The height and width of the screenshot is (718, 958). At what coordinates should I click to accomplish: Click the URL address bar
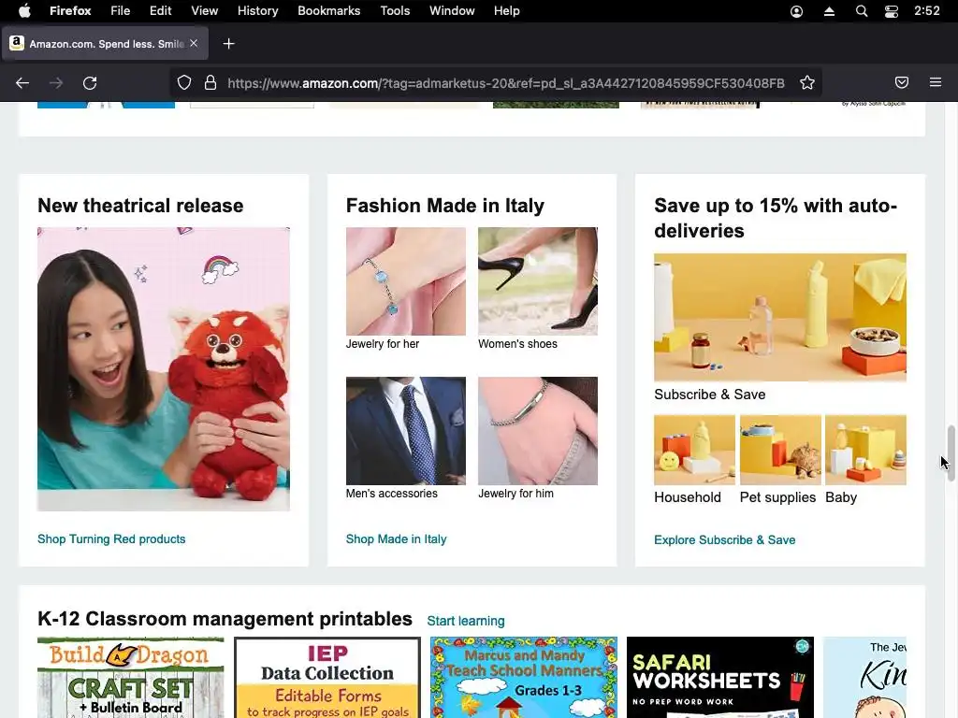tap(504, 83)
